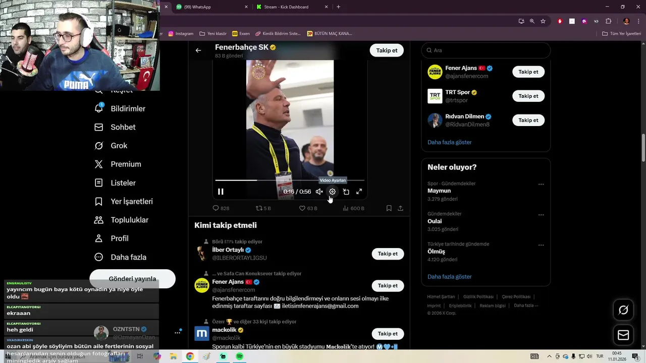Open Chrome from the taskbar
This screenshot has width=646, height=363.
[x=190, y=356]
